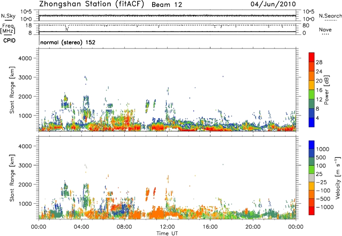
Task: Click the '04:00' time axis tick label
Action: pyautogui.click(x=82, y=227)
